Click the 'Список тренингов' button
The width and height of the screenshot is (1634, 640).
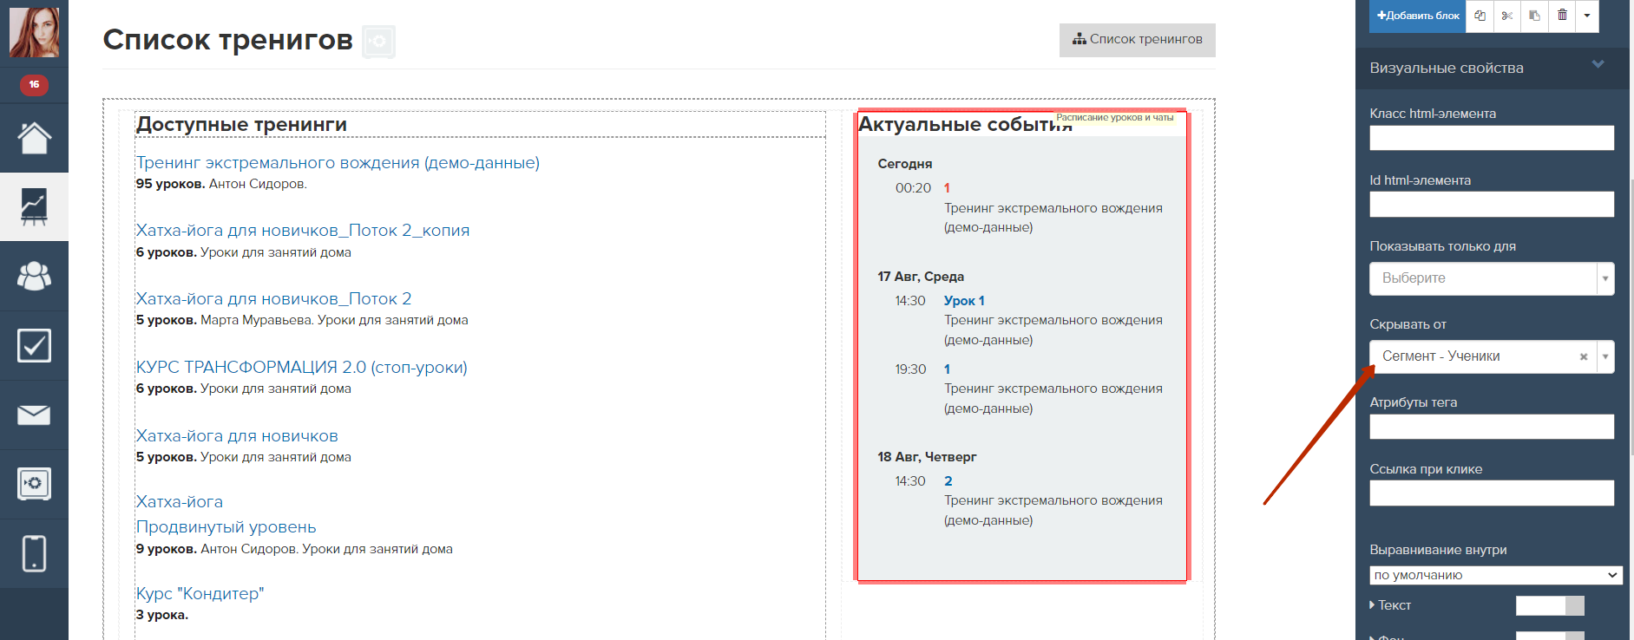coord(1137,40)
